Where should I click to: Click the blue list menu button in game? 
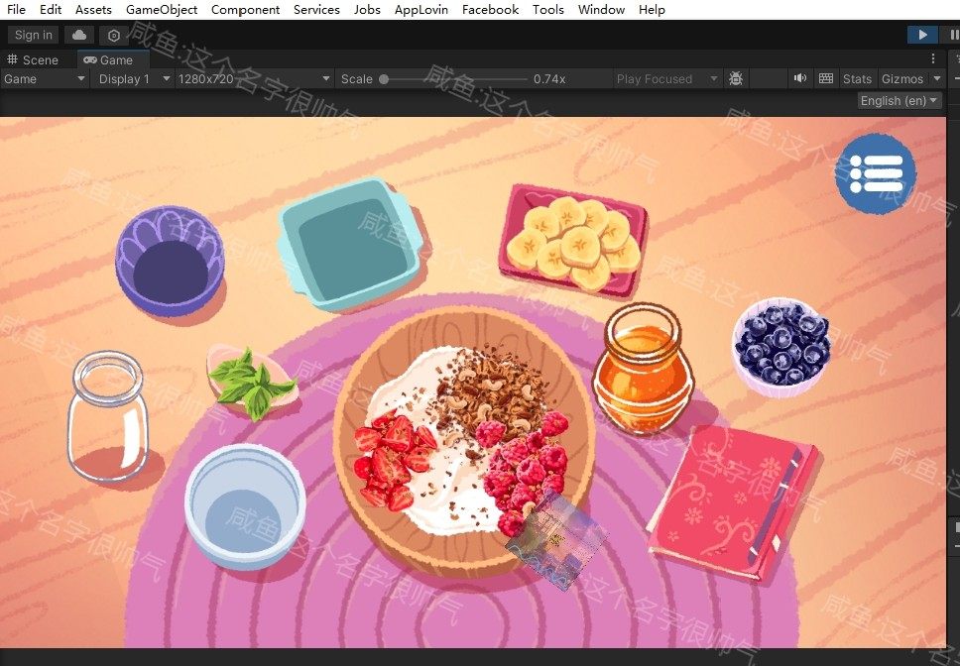(x=876, y=174)
